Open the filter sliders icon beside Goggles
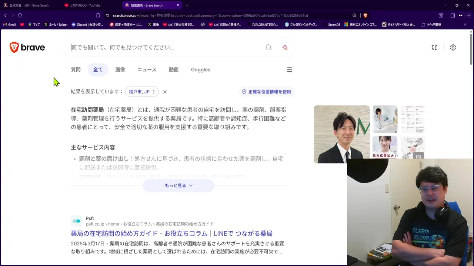The image size is (474, 266). pos(290,69)
